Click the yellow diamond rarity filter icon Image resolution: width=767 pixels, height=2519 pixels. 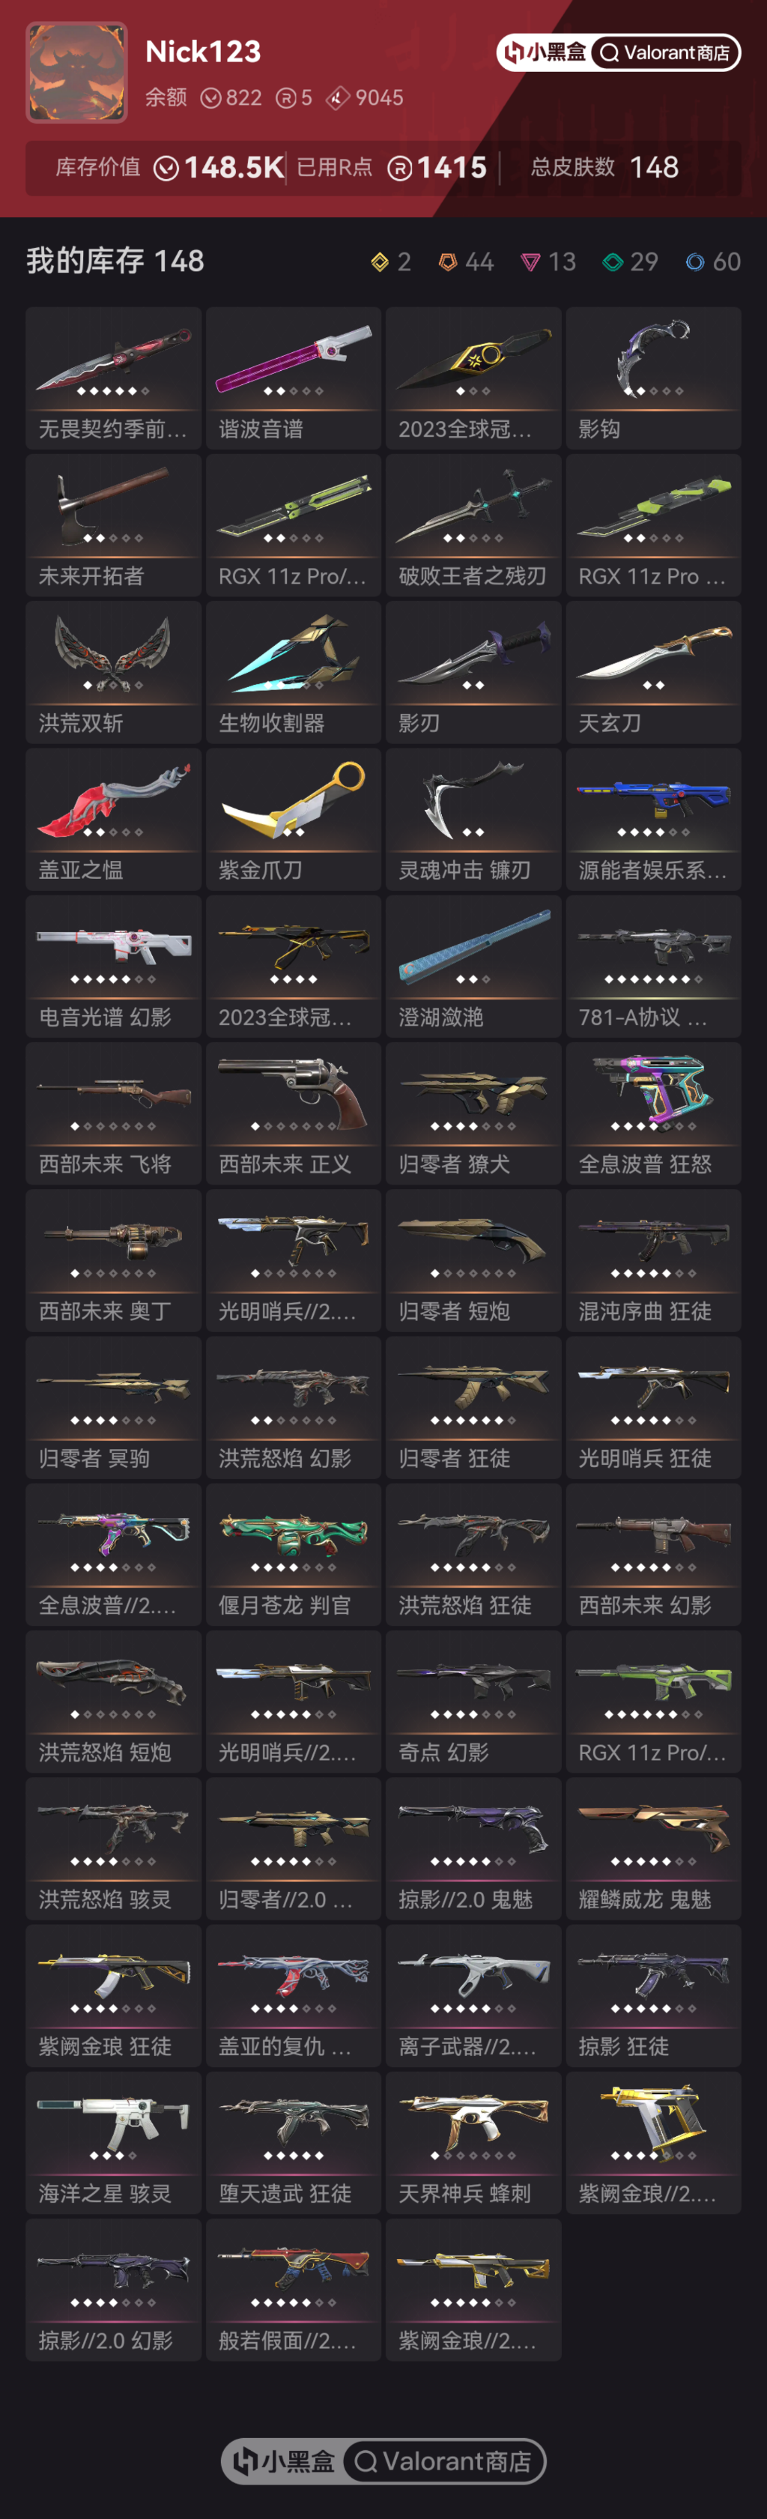[x=380, y=261]
